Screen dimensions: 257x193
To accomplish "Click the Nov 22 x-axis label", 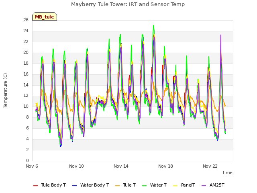I will [x=210, y=166].
